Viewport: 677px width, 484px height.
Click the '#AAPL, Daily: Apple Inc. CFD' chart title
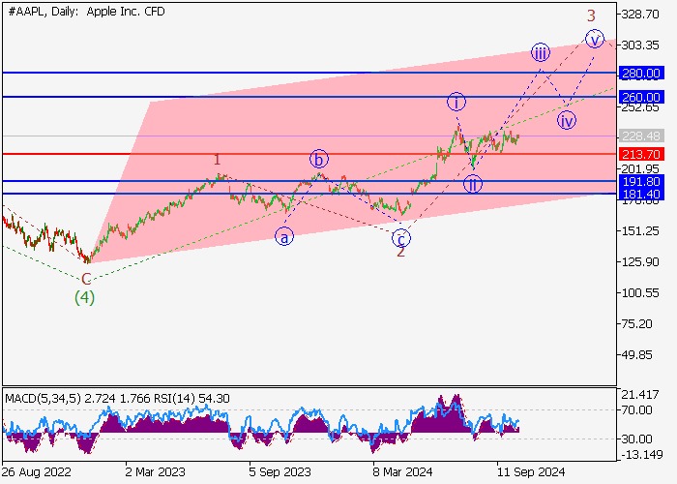point(86,12)
